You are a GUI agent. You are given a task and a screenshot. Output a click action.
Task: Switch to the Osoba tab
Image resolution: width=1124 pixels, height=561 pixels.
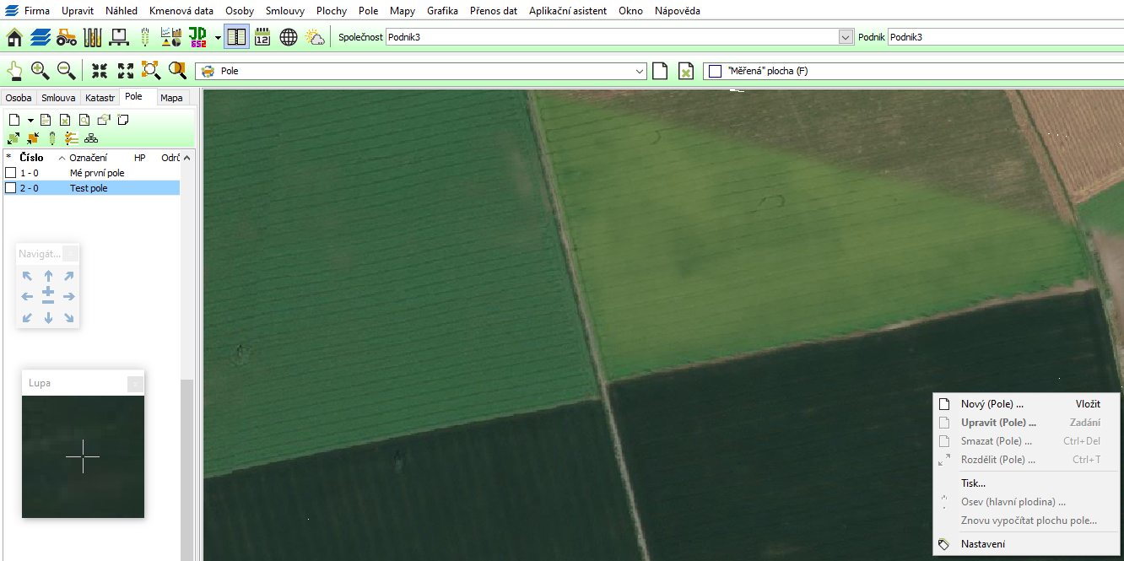pyautogui.click(x=19, y=98)
